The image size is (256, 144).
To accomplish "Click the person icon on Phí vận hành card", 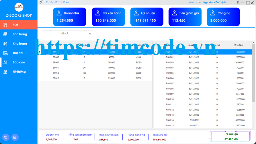I will click(98, 13).
